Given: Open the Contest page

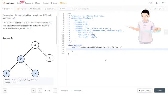Looking at the screenshot, I should pos(45,3).
